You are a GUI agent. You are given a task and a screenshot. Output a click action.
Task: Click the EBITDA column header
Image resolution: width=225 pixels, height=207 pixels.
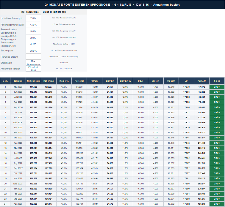(x=110, y=81)
